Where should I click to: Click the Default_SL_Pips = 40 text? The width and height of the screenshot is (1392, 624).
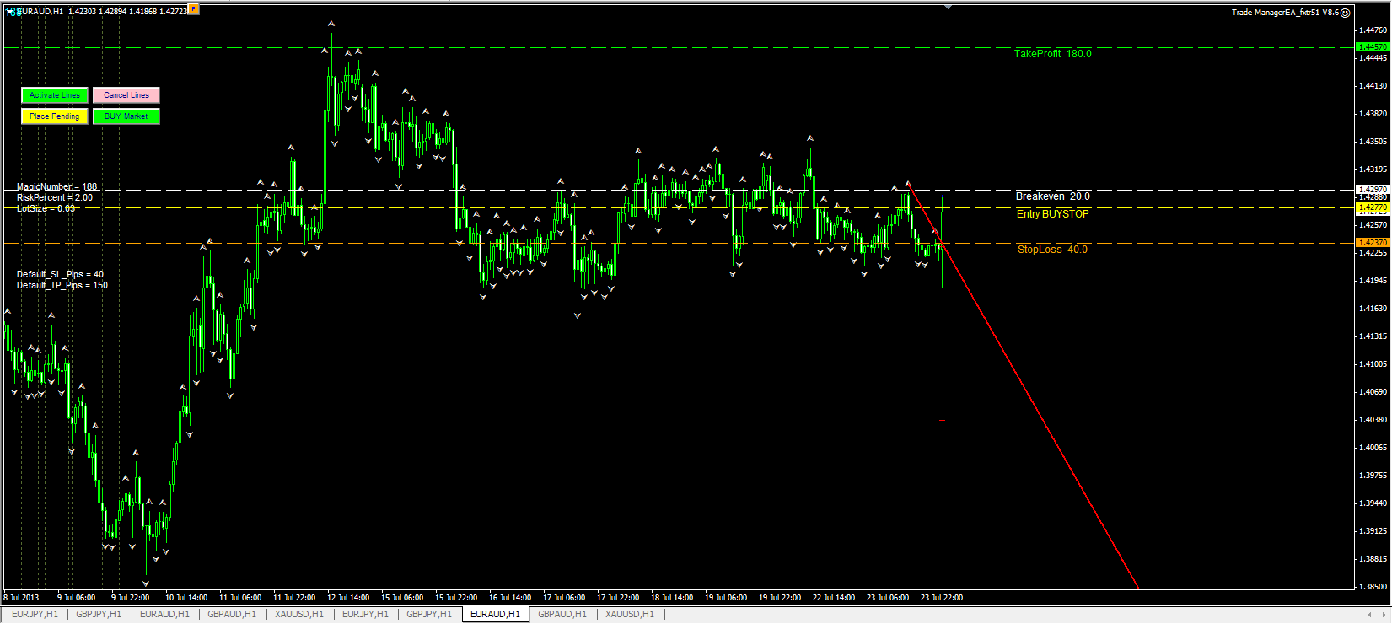pos(60,275)
